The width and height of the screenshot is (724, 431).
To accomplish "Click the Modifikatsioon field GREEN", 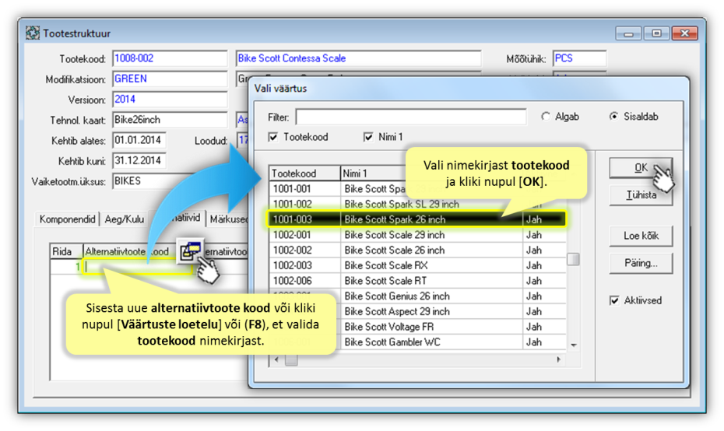I will click(x=170, y=79).
